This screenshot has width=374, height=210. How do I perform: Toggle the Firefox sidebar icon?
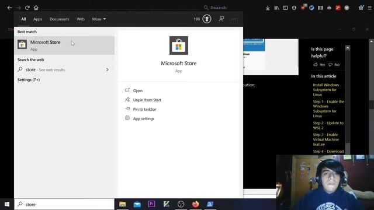pyautogui.click(x=285, y=8)
